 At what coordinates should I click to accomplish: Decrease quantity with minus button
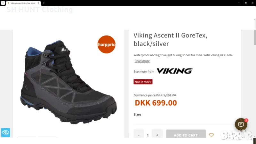tap(139, 135)
